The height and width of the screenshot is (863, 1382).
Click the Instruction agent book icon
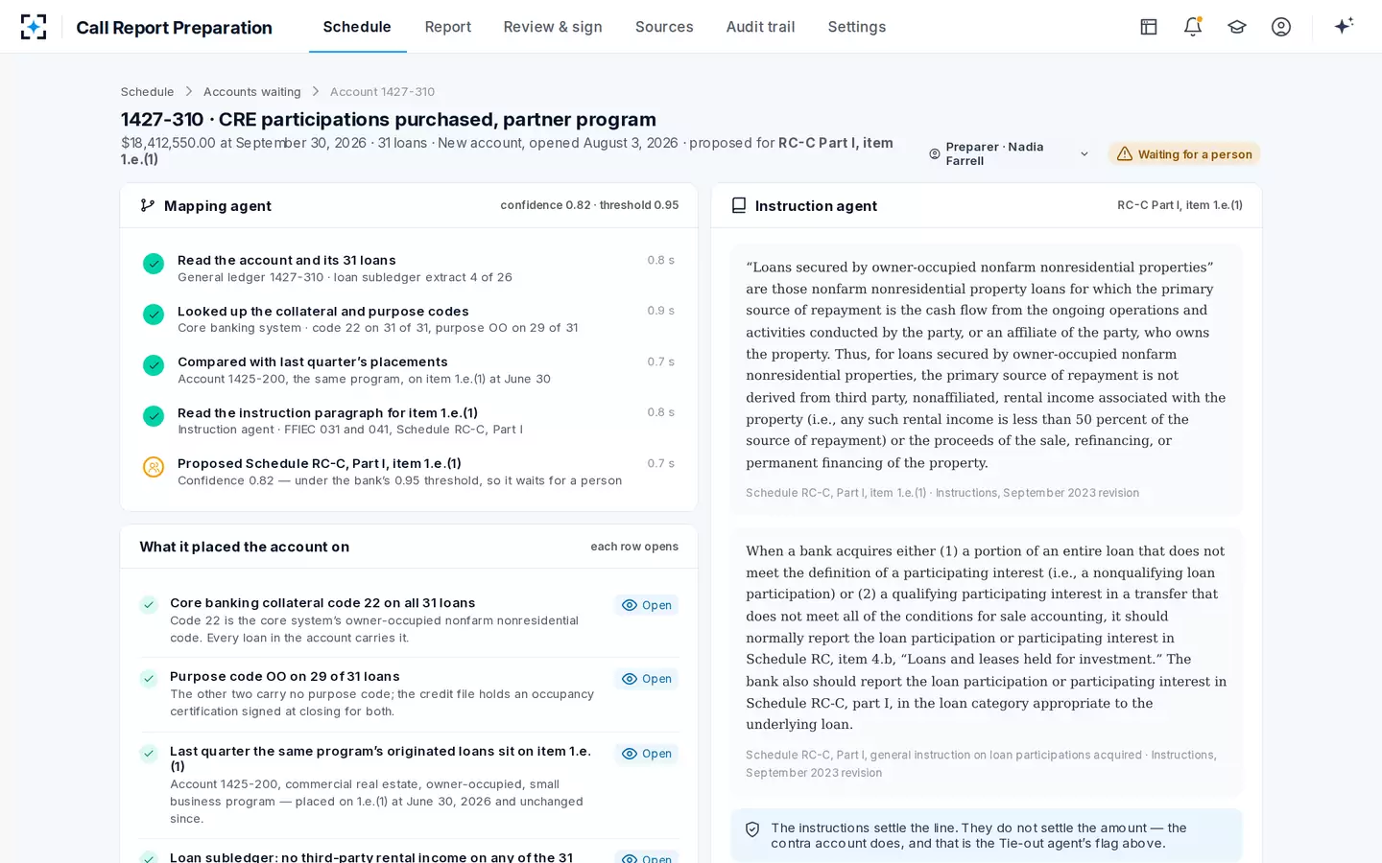tap(739, 205)
